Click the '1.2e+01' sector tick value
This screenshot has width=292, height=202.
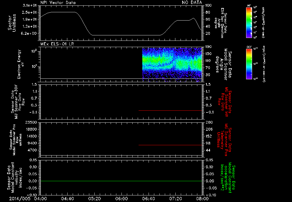click(30, 27)
